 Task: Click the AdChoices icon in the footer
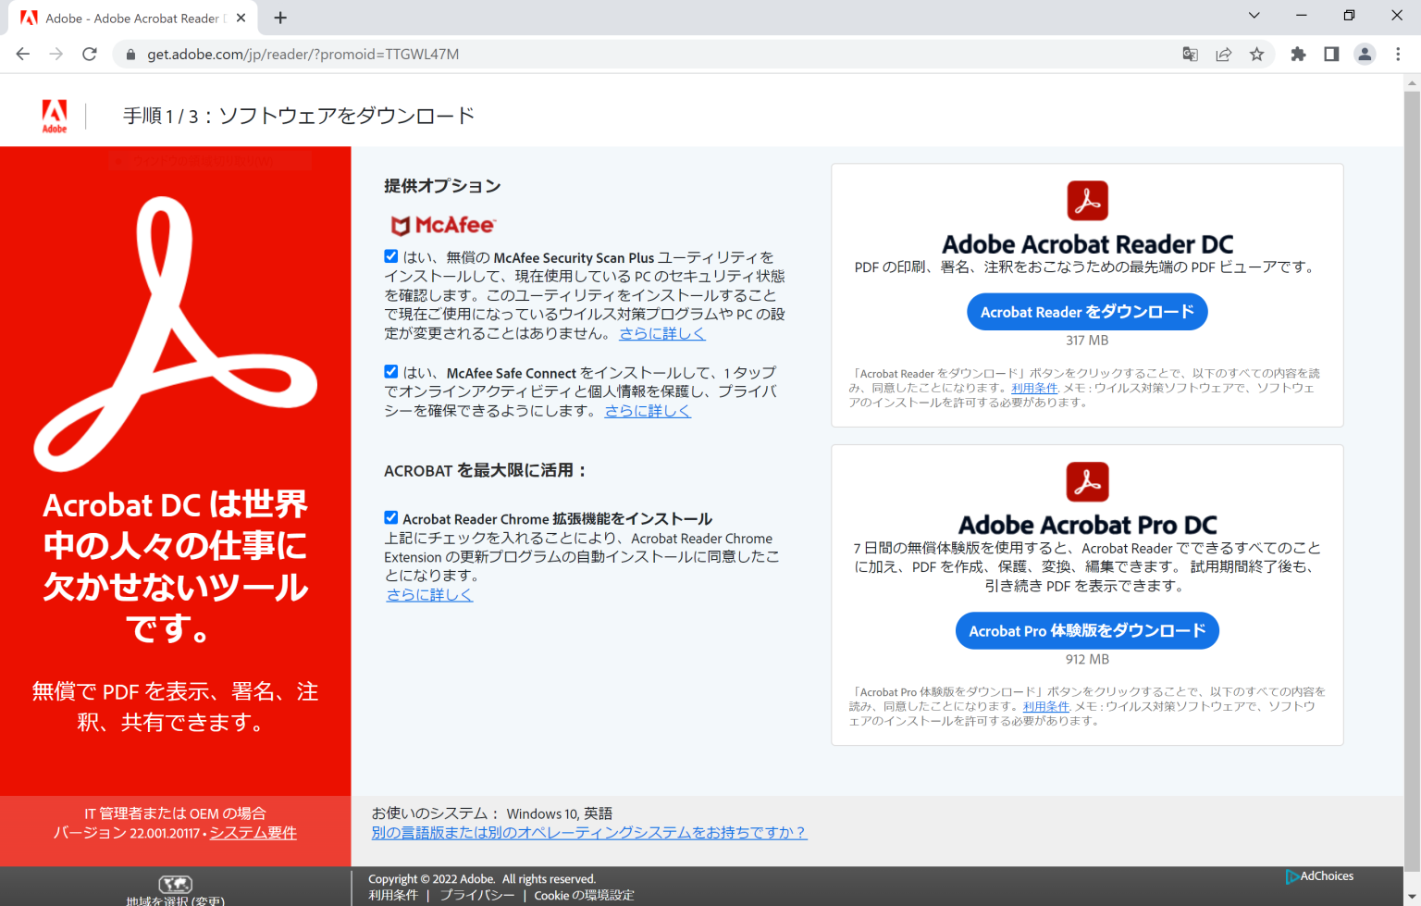[x=1291, y=876]
